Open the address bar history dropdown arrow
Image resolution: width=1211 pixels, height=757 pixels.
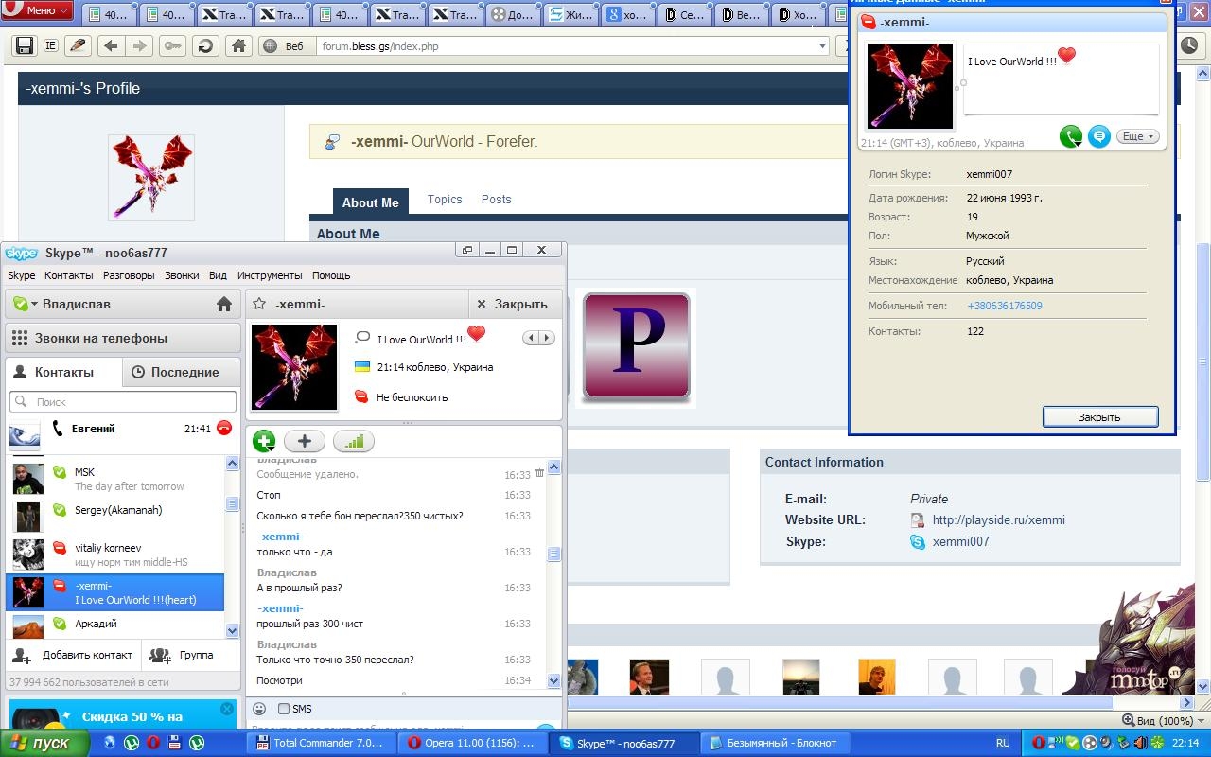coord(822,46)
